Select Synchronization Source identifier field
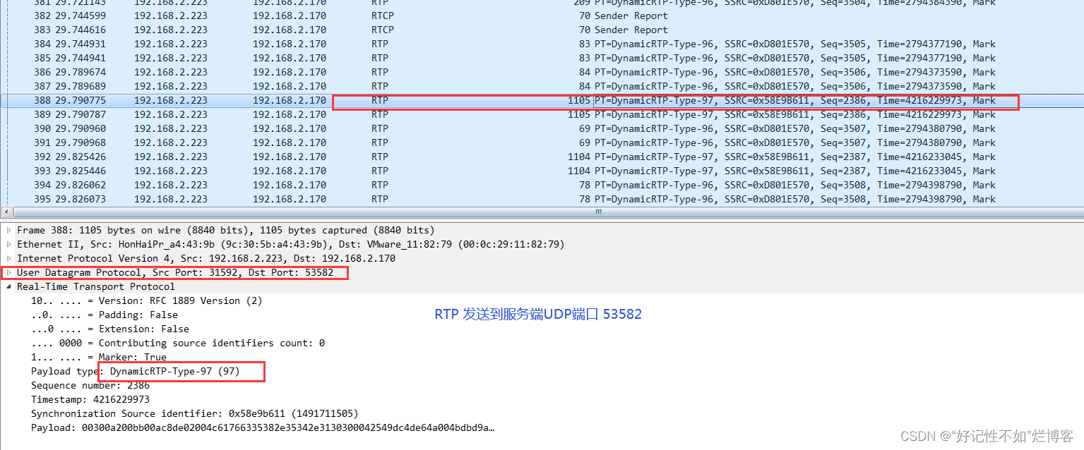 pyautogui.click(x=195, y=413)
